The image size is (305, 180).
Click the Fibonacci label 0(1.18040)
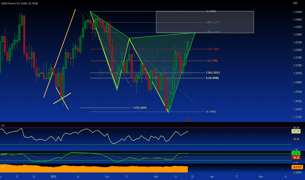click(x=211, y=112)
